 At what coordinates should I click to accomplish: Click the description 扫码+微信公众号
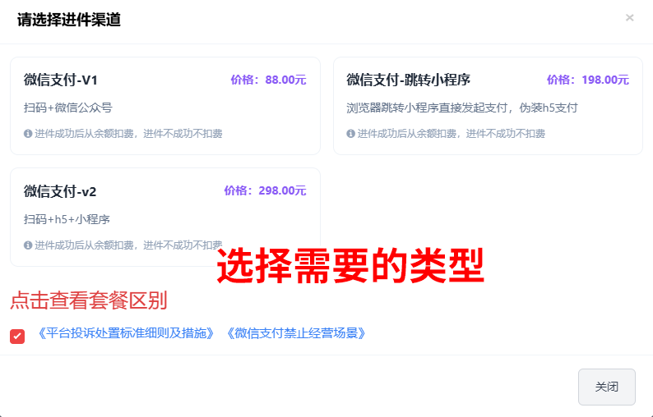pos(68,108)
